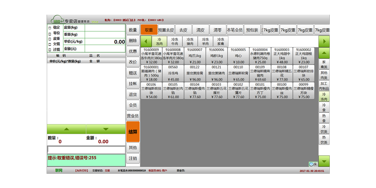The width and height of the screenshot is (376, 188).
Task: Click the orange 取重 button
Action: point(149,30)
